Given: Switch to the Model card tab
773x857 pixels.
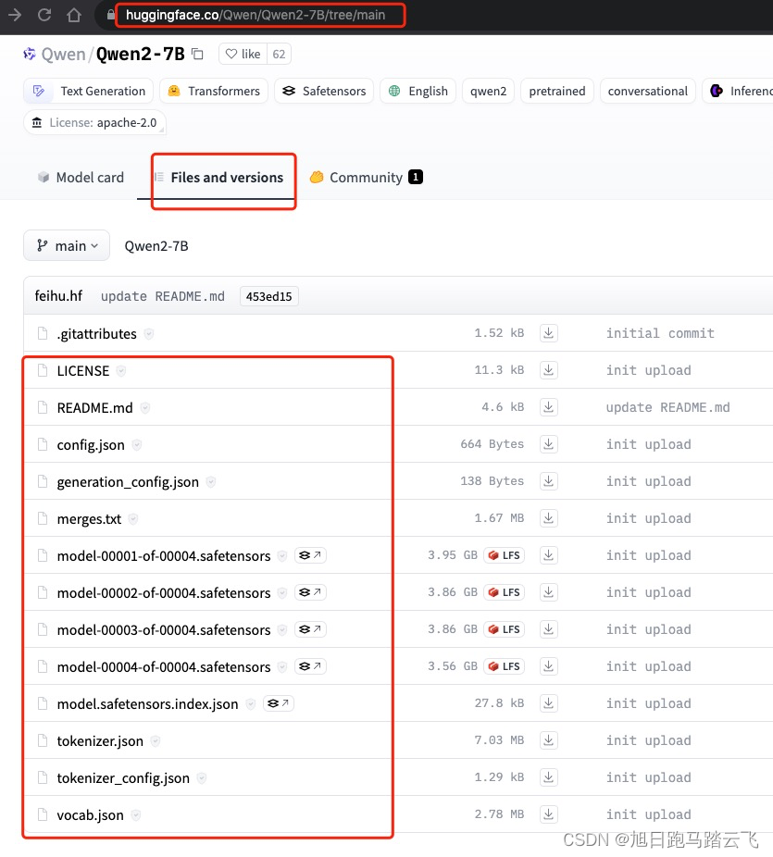Looking at the screenshot, I should (81, 178).
